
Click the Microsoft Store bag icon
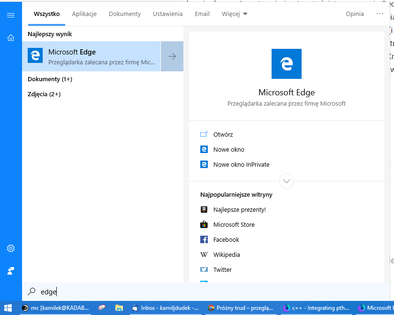pos(204,224)
